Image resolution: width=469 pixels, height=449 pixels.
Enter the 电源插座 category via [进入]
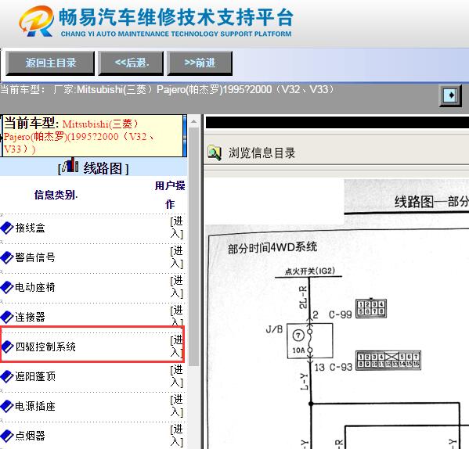point(177,406)
